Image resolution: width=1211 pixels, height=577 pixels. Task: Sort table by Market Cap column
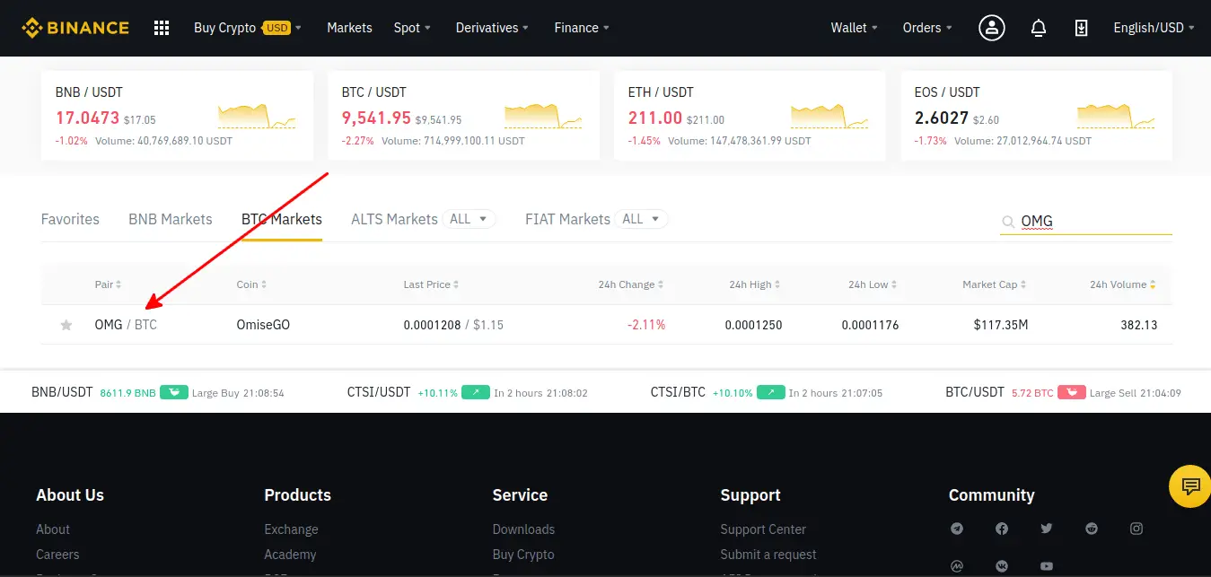point(995,284)
